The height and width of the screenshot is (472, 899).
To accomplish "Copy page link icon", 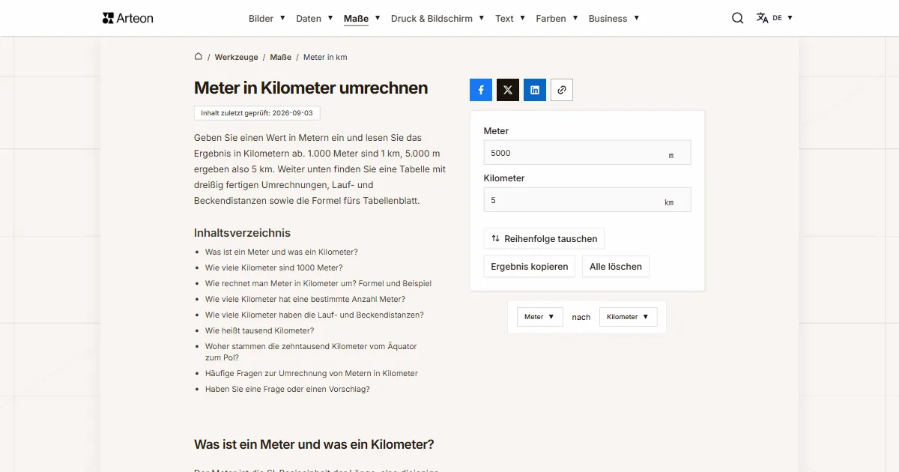I will (x=562, y=90).
